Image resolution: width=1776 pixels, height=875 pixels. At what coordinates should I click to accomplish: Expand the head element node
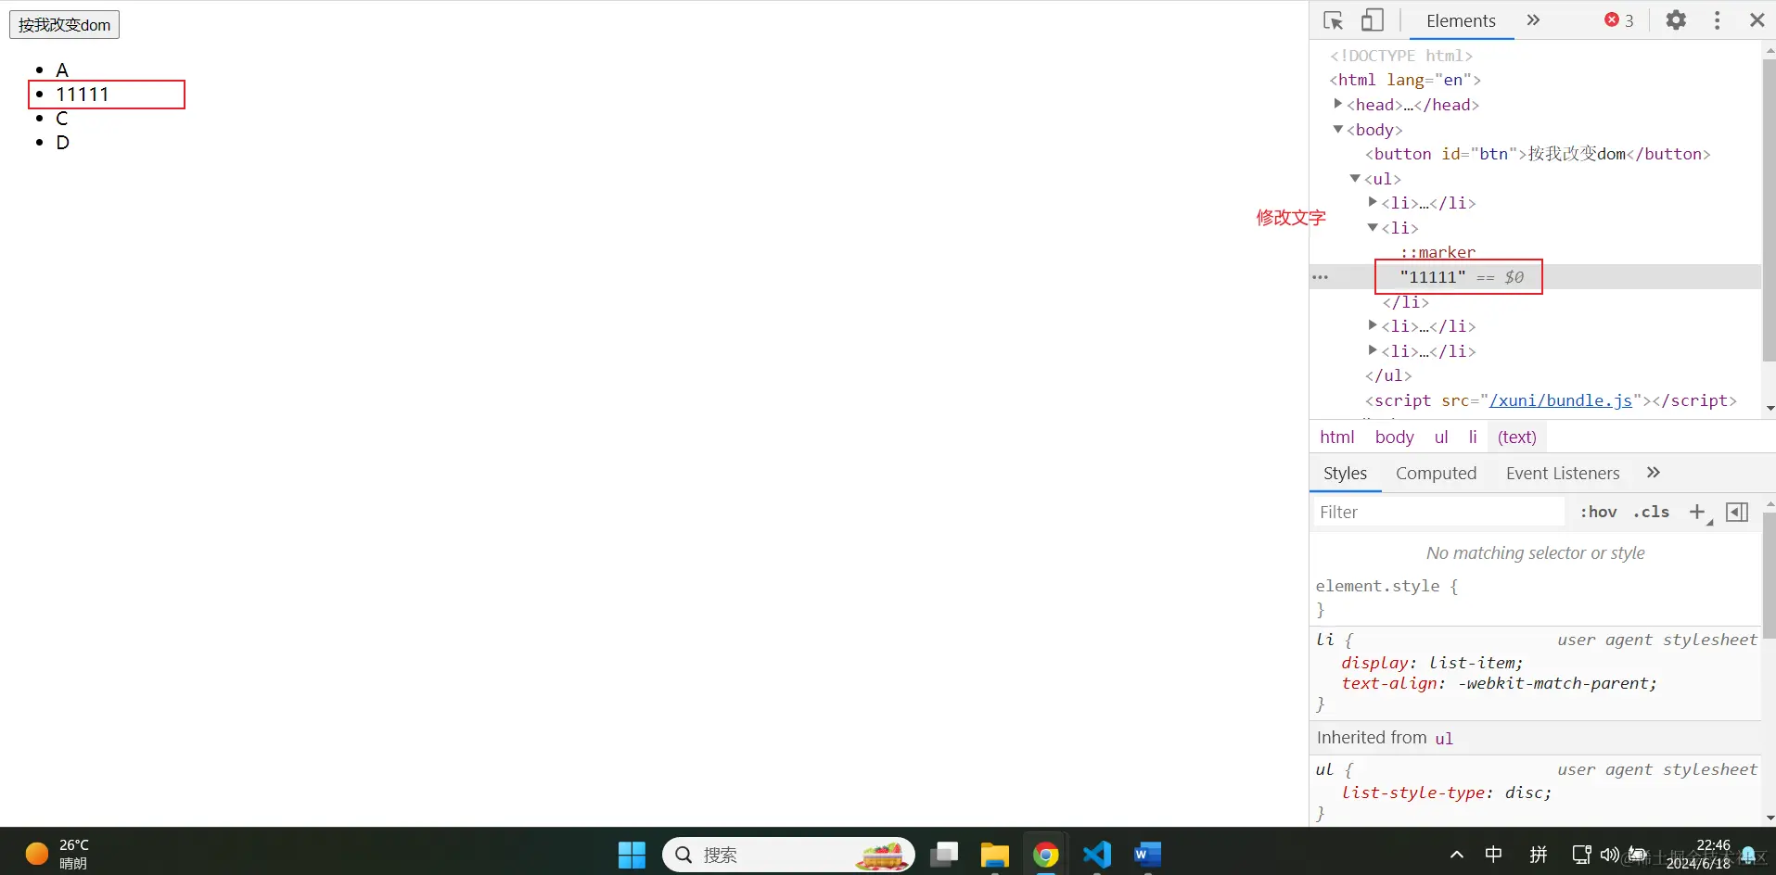click(1337, 104)
